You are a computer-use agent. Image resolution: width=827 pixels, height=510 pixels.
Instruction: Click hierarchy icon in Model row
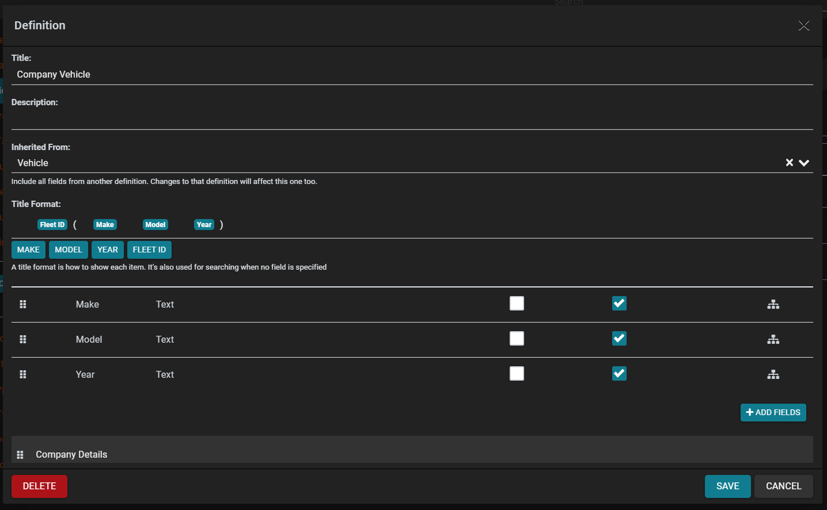click(x=773, y=339)
